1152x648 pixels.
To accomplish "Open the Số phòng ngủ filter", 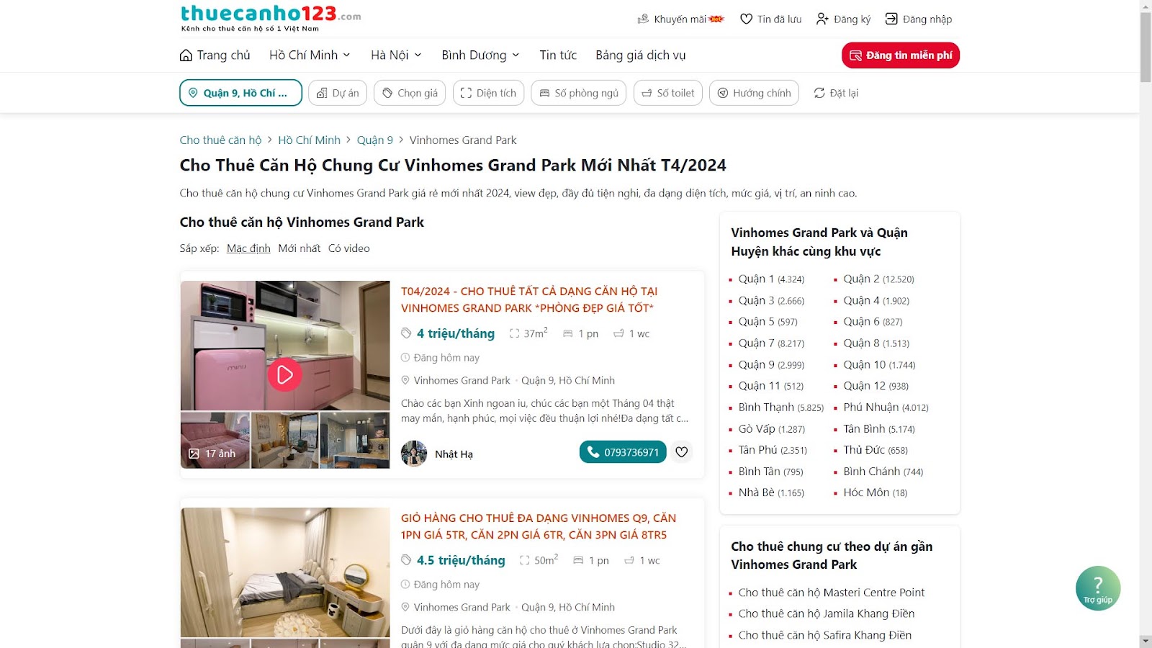I will 578,93.
